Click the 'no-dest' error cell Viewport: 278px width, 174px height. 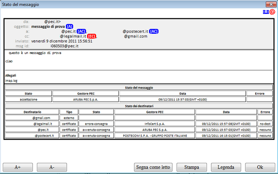[265, 124]
